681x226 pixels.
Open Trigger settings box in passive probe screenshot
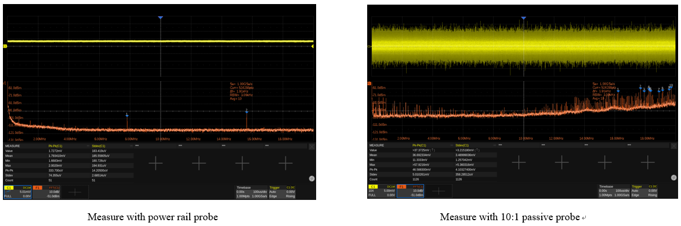(x=644, y=191)
